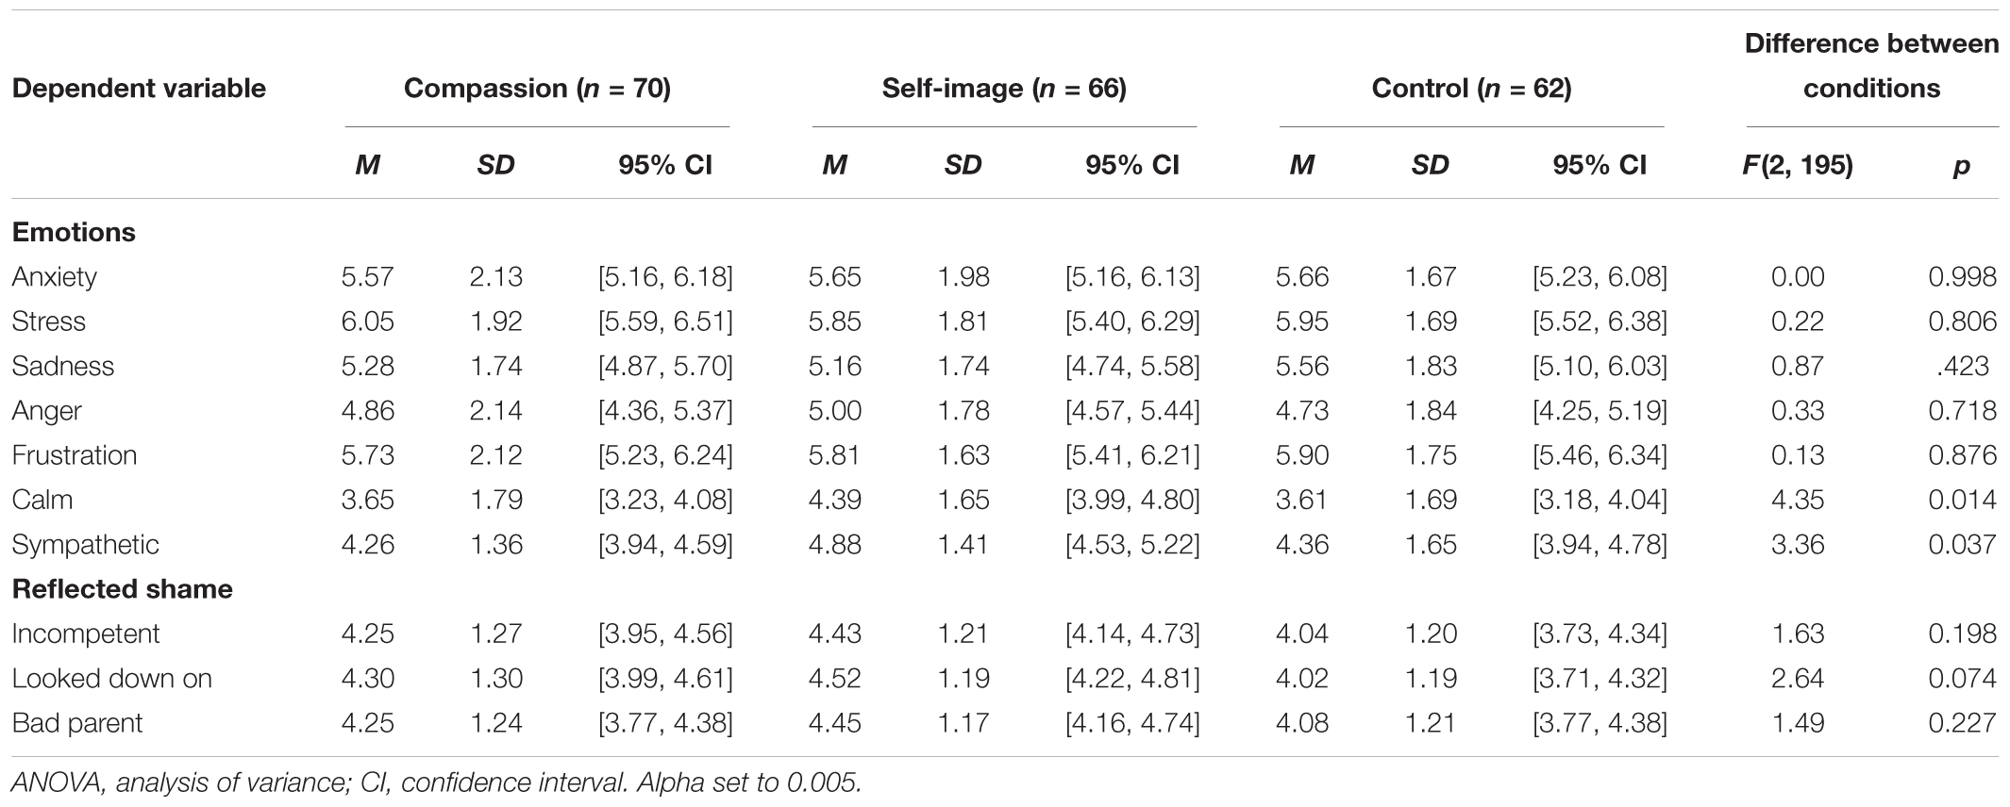Click the Stress row label
Viewport: 2010px width, 807px height.
coord(49,321)
